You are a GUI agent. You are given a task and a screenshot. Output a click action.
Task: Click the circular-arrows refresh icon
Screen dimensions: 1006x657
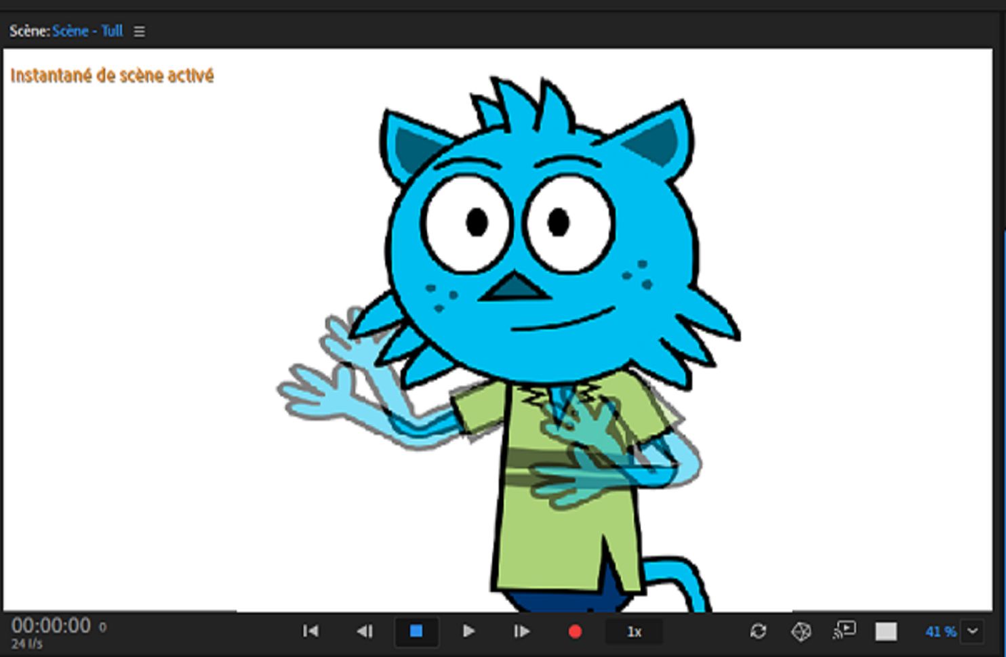(758, 631)
